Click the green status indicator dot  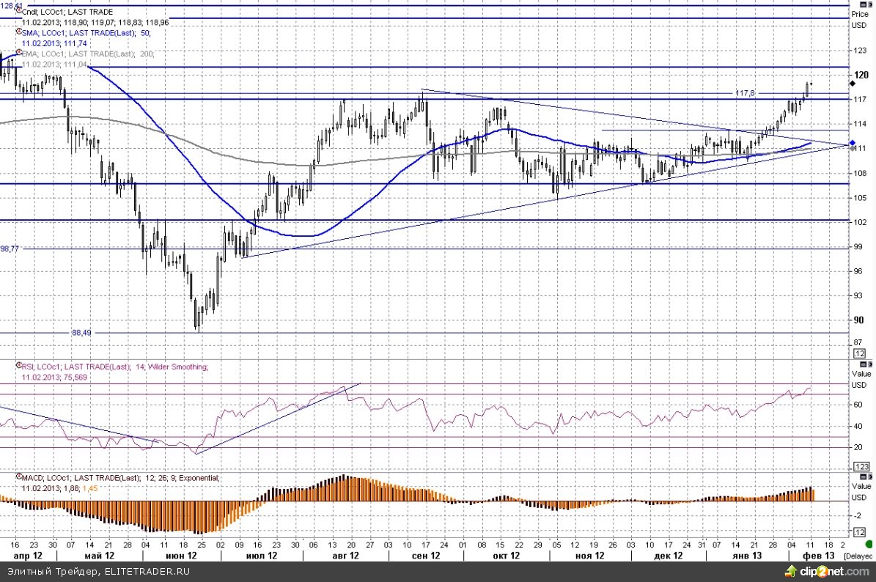pyautogui.click(x=869, y=545)
